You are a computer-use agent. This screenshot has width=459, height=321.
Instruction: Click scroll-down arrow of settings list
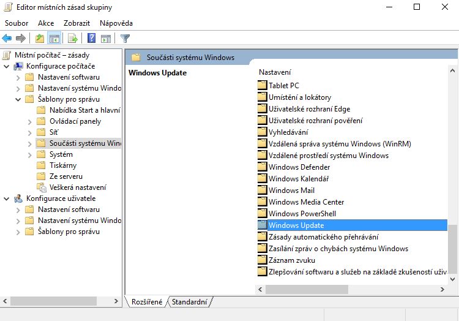[452, 279]
